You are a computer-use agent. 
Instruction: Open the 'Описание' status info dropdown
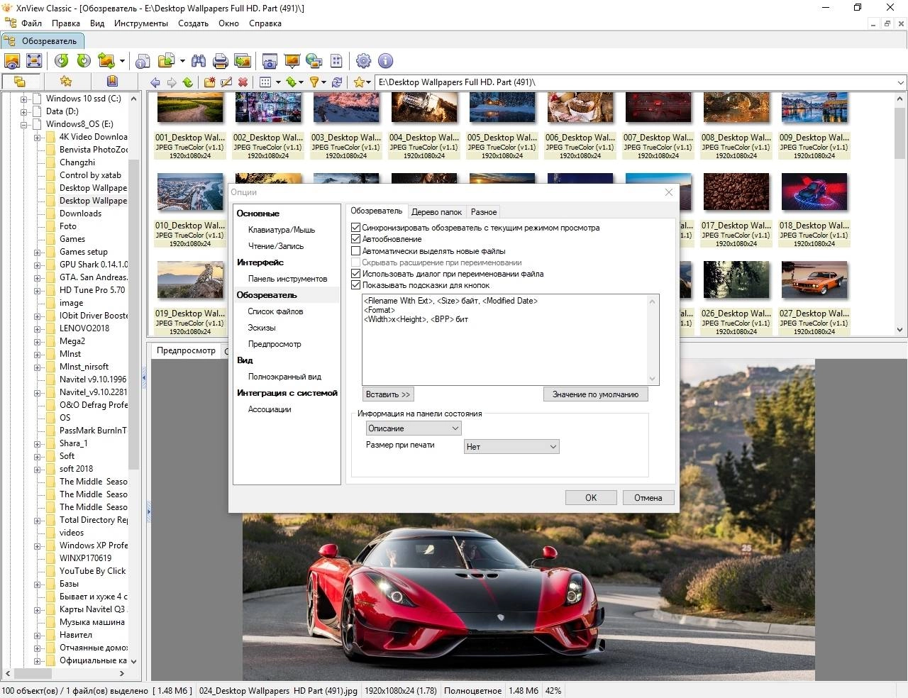(414, 428)
